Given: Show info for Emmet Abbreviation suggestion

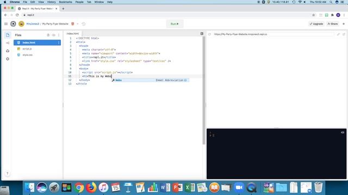Looking at the screenshot, I should tap(185, 80).
